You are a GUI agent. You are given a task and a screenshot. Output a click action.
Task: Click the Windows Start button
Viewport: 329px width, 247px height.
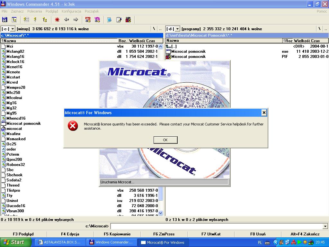click(16, 242)
